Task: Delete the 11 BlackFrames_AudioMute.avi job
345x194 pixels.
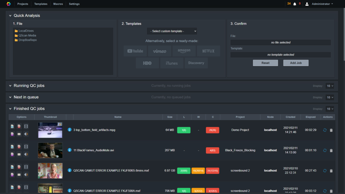Action: (x=331, y=151)
